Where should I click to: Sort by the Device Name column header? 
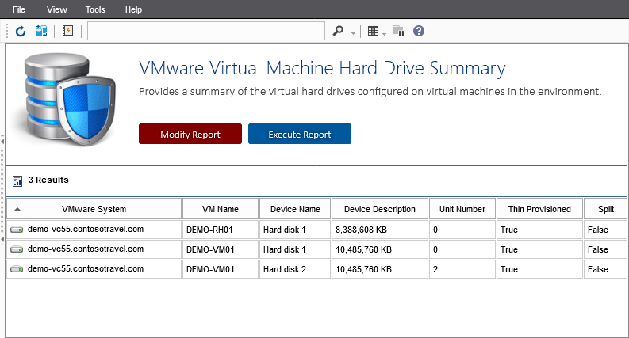(295, 209)
